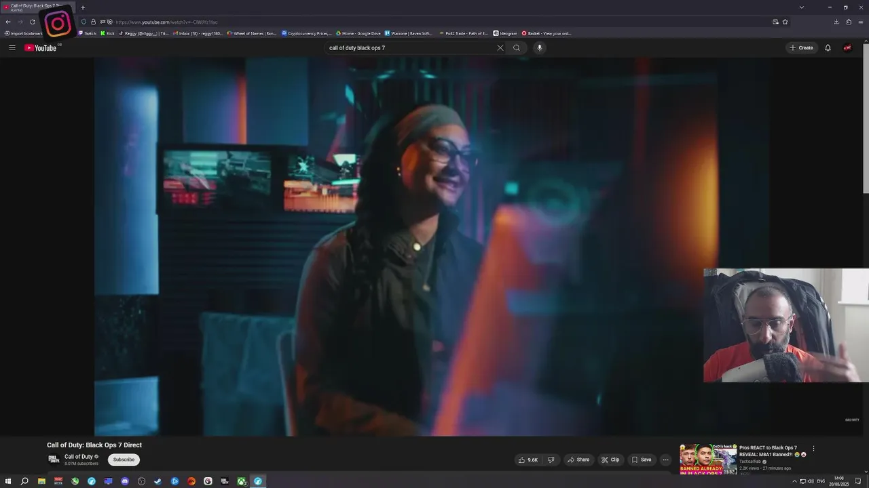Open the Wheel of Names bookmark

[252, 33]
